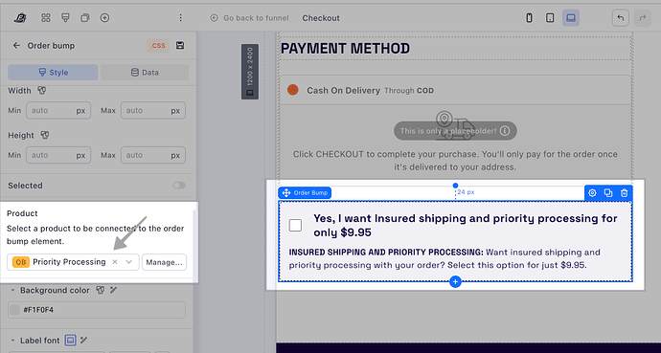
Task: Open the elements grid icon
Action: [x=46, y=17]
